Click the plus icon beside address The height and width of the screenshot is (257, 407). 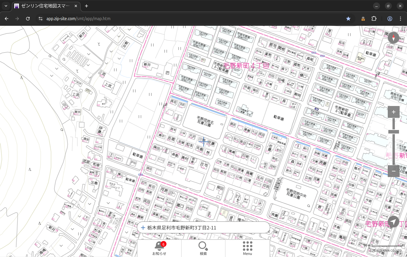coord(143,228)
